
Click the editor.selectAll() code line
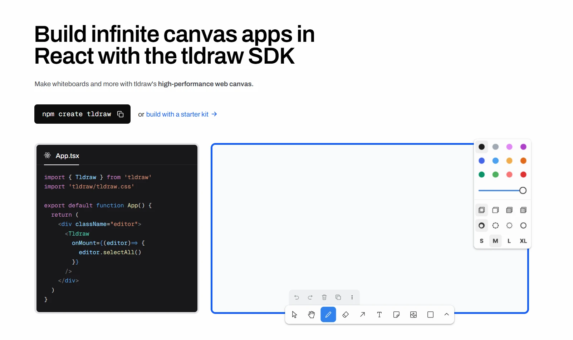click(x=110, y=252)
